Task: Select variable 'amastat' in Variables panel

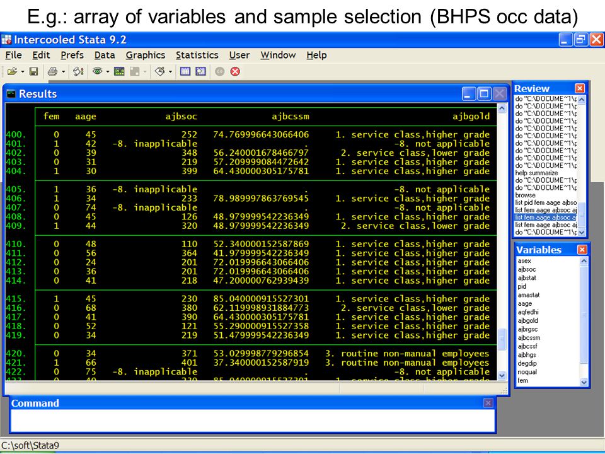Action: (529, 295)
